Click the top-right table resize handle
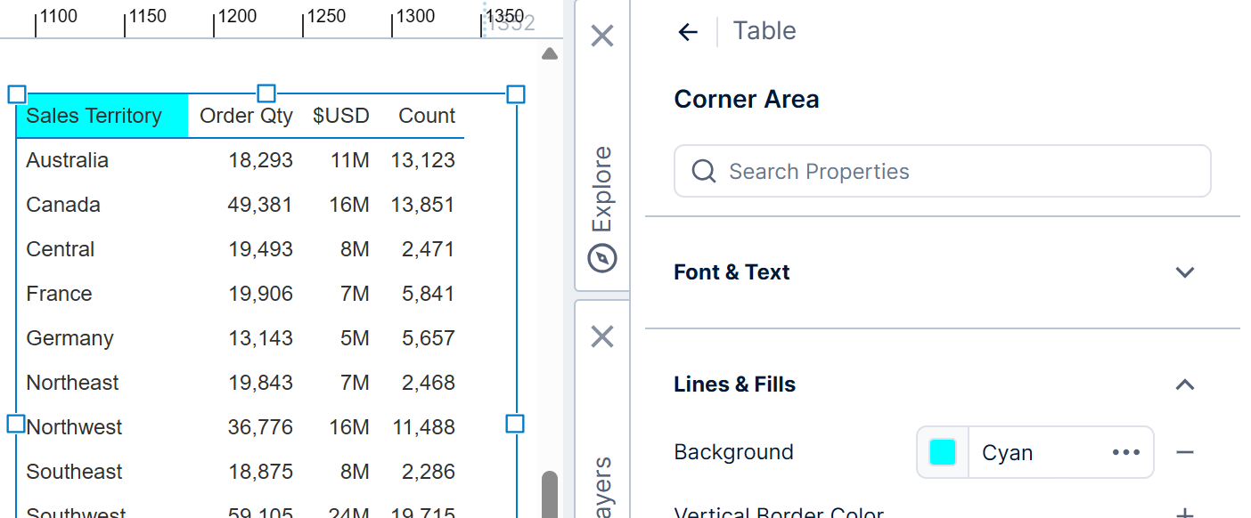 point(515,94)
